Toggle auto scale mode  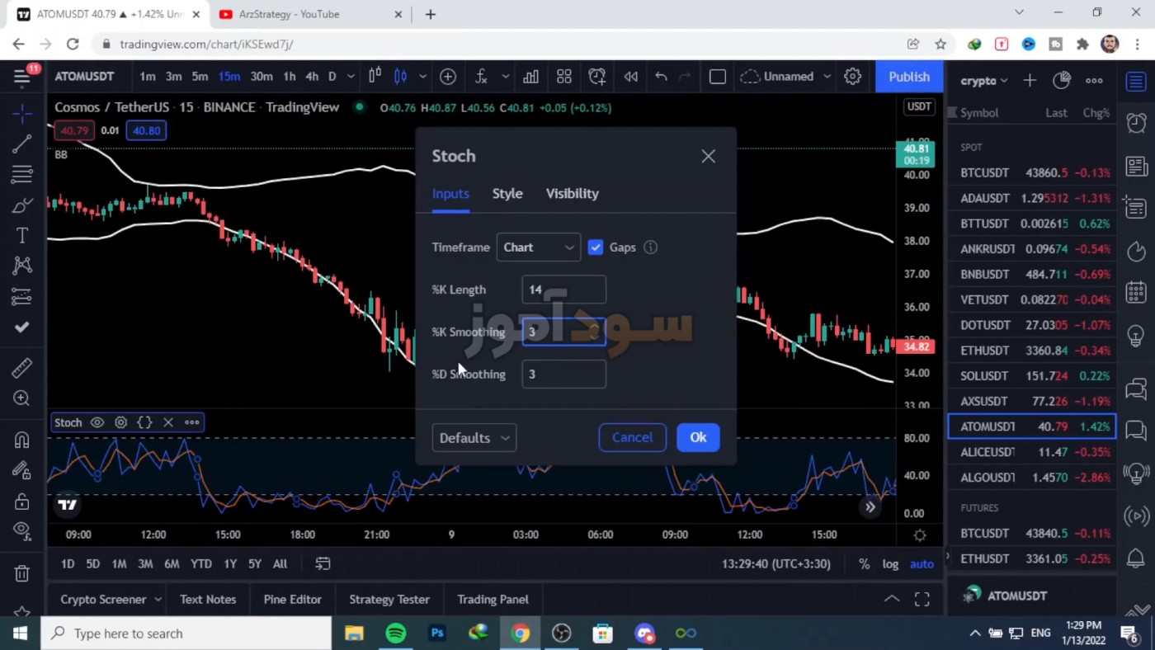(x=922, y=564)
